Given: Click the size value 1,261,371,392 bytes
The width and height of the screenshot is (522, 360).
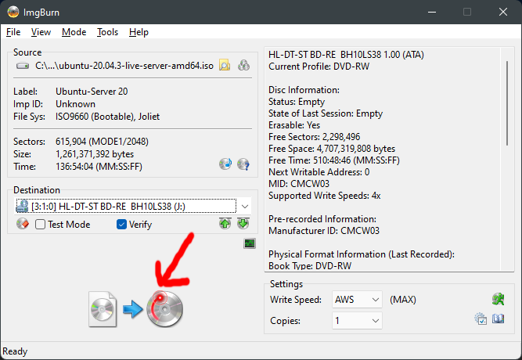Looking at the screenshot, I should coord(95,154).
